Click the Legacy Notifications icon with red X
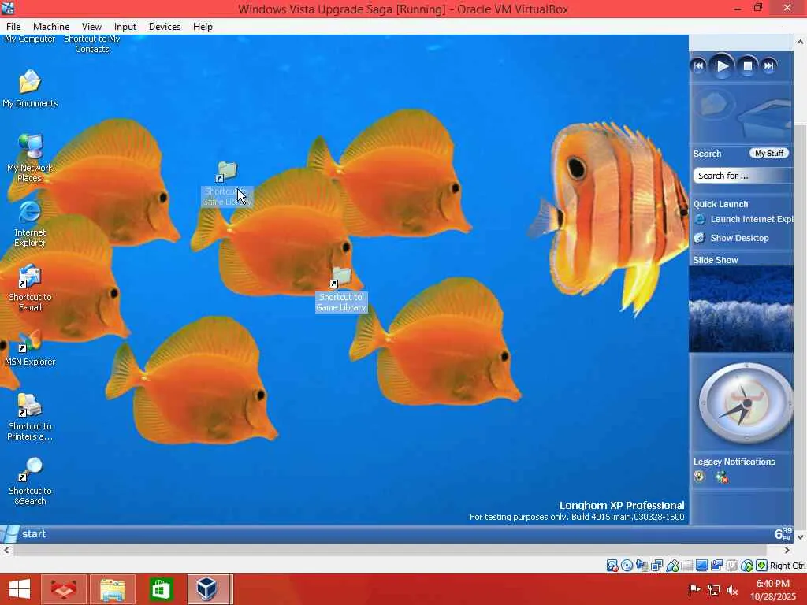This screenshot has width=807, height=605. click(722, 477)
